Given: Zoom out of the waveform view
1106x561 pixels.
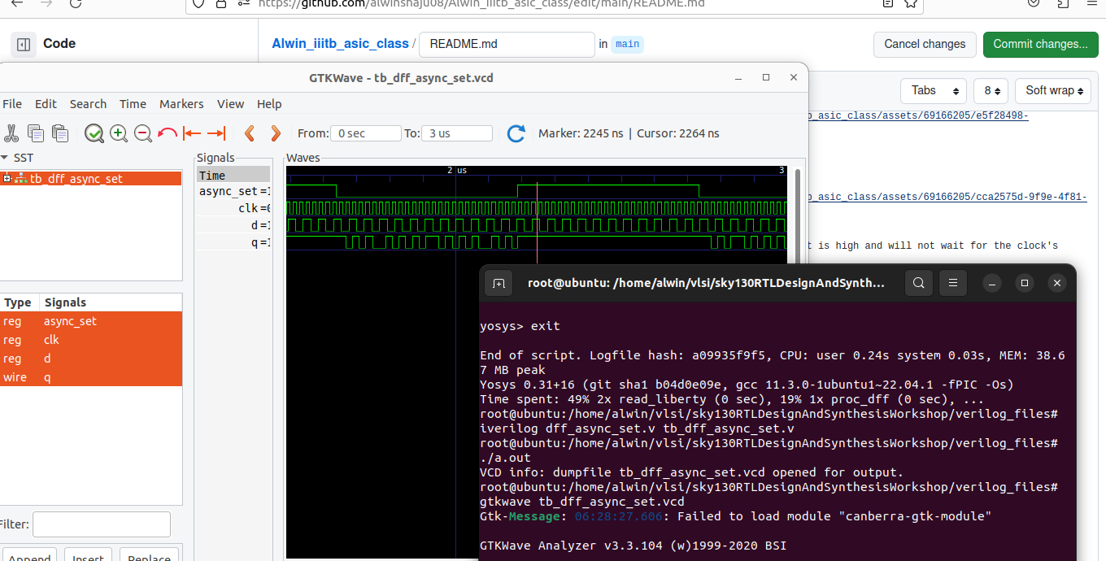Looking at the screenshot, I should [x=143, y=133].
